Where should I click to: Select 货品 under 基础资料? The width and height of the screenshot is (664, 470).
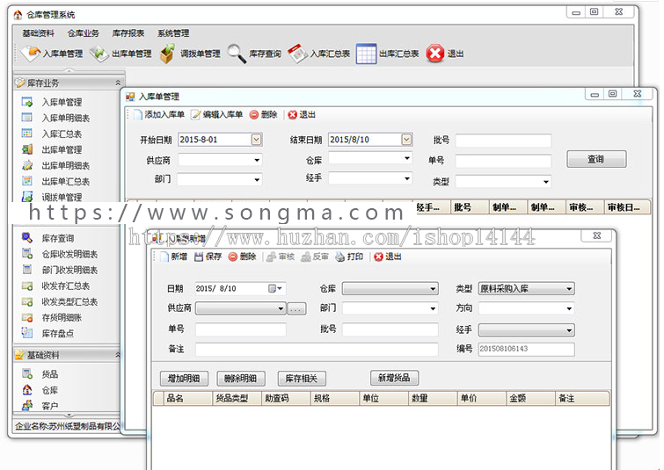(49, 374)
